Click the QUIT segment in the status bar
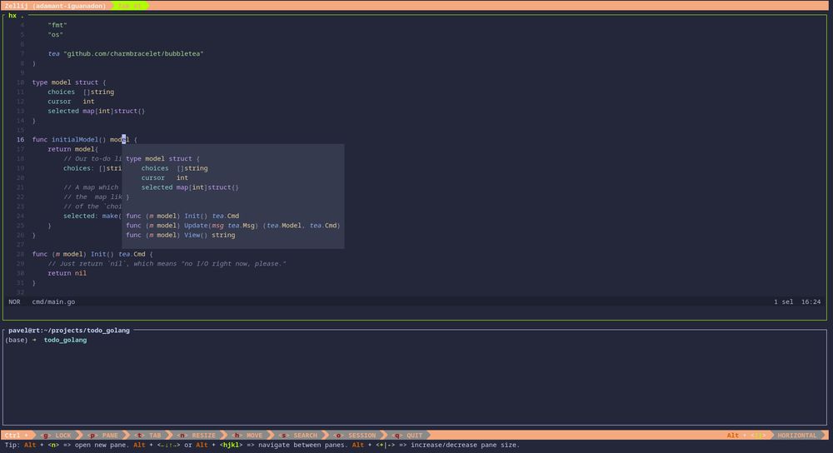 click(x=407, y=435)
